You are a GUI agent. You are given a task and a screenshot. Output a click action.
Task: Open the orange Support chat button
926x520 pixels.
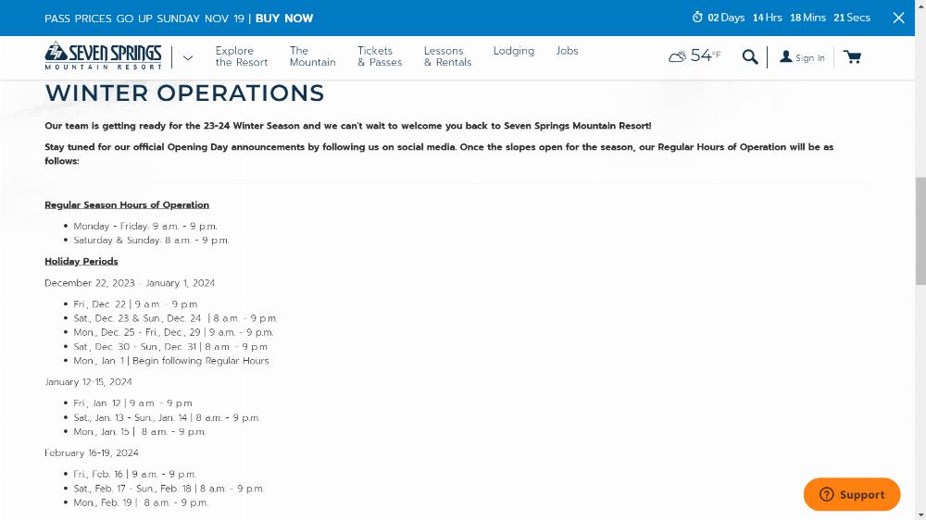click(x=852, y=494)
